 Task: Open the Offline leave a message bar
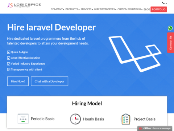[155, 128]
